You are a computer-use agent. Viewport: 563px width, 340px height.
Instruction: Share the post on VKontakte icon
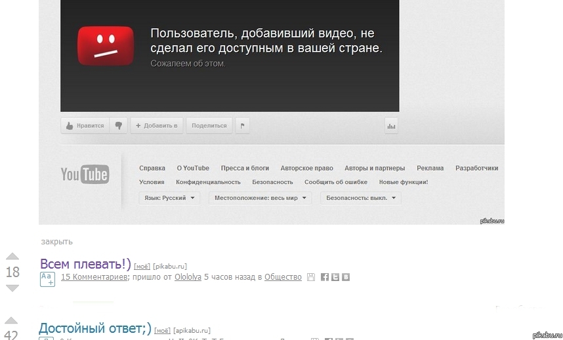coord(346,277)
